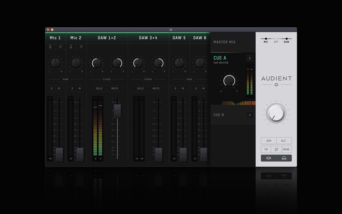342x214 pixels.
Task: Click the DAW 3+4 fader handle
Action: 159,155
